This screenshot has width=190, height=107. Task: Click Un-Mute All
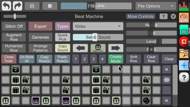(27, 59)
